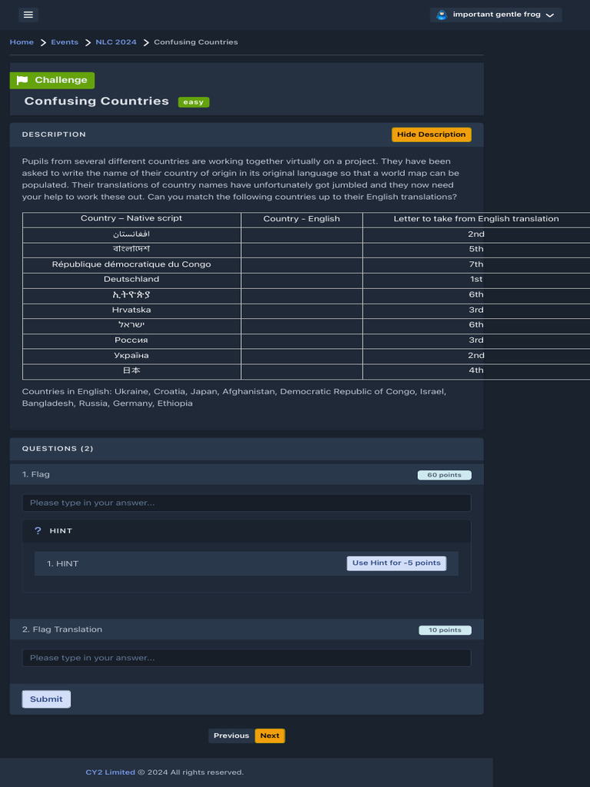Click the Country – Native script header
Screen dimensions: 590x787
tap(131, 218)
